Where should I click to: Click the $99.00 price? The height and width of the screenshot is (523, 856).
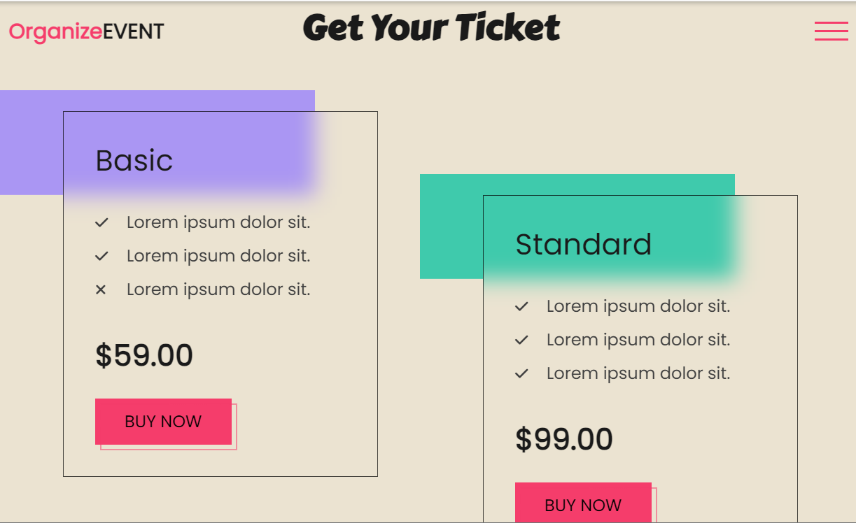click(564, 439)
